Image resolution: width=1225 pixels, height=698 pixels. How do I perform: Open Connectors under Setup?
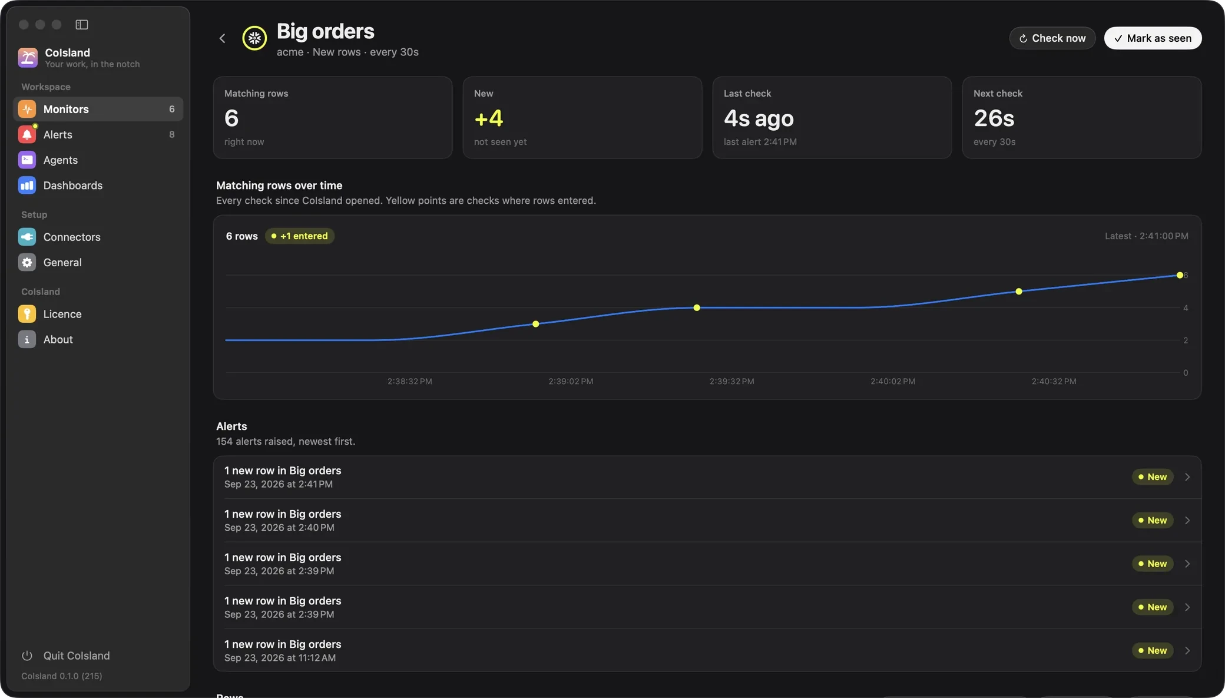pos(98,237)
